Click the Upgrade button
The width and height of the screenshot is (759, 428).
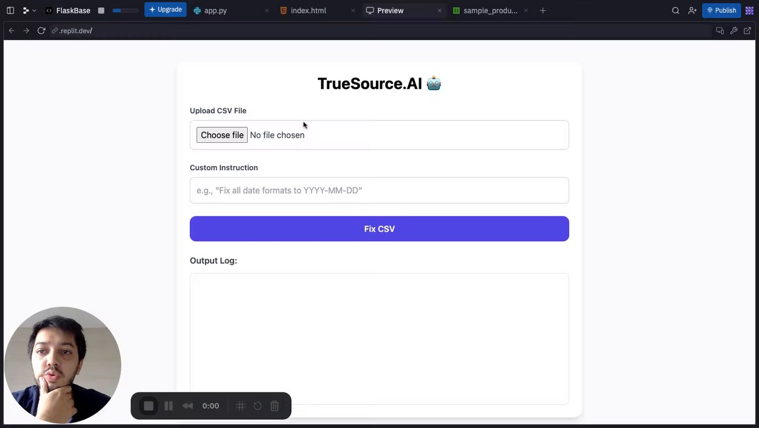coord(165,10)
